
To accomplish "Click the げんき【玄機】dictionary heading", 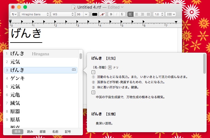I will [104, 114].
